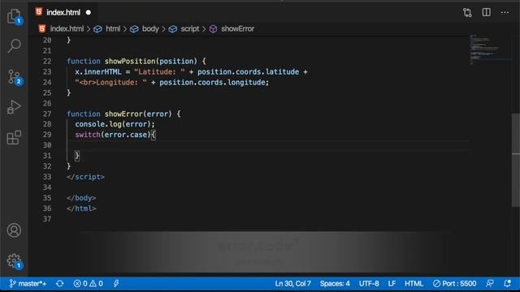Click line number 33 in gutter

tap(47, 177)
